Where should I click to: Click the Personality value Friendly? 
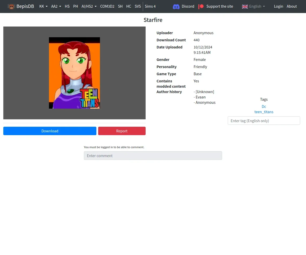[200, 67]
